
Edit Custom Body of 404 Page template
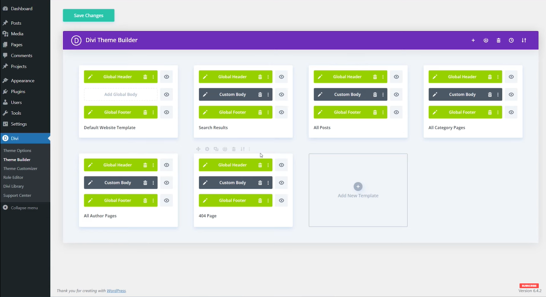tap(205, 183)
